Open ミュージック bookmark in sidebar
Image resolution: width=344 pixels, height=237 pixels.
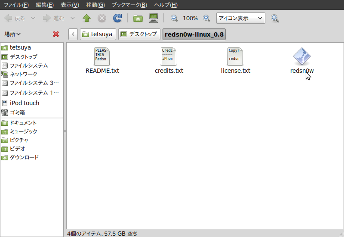click(x=32, y=131)
